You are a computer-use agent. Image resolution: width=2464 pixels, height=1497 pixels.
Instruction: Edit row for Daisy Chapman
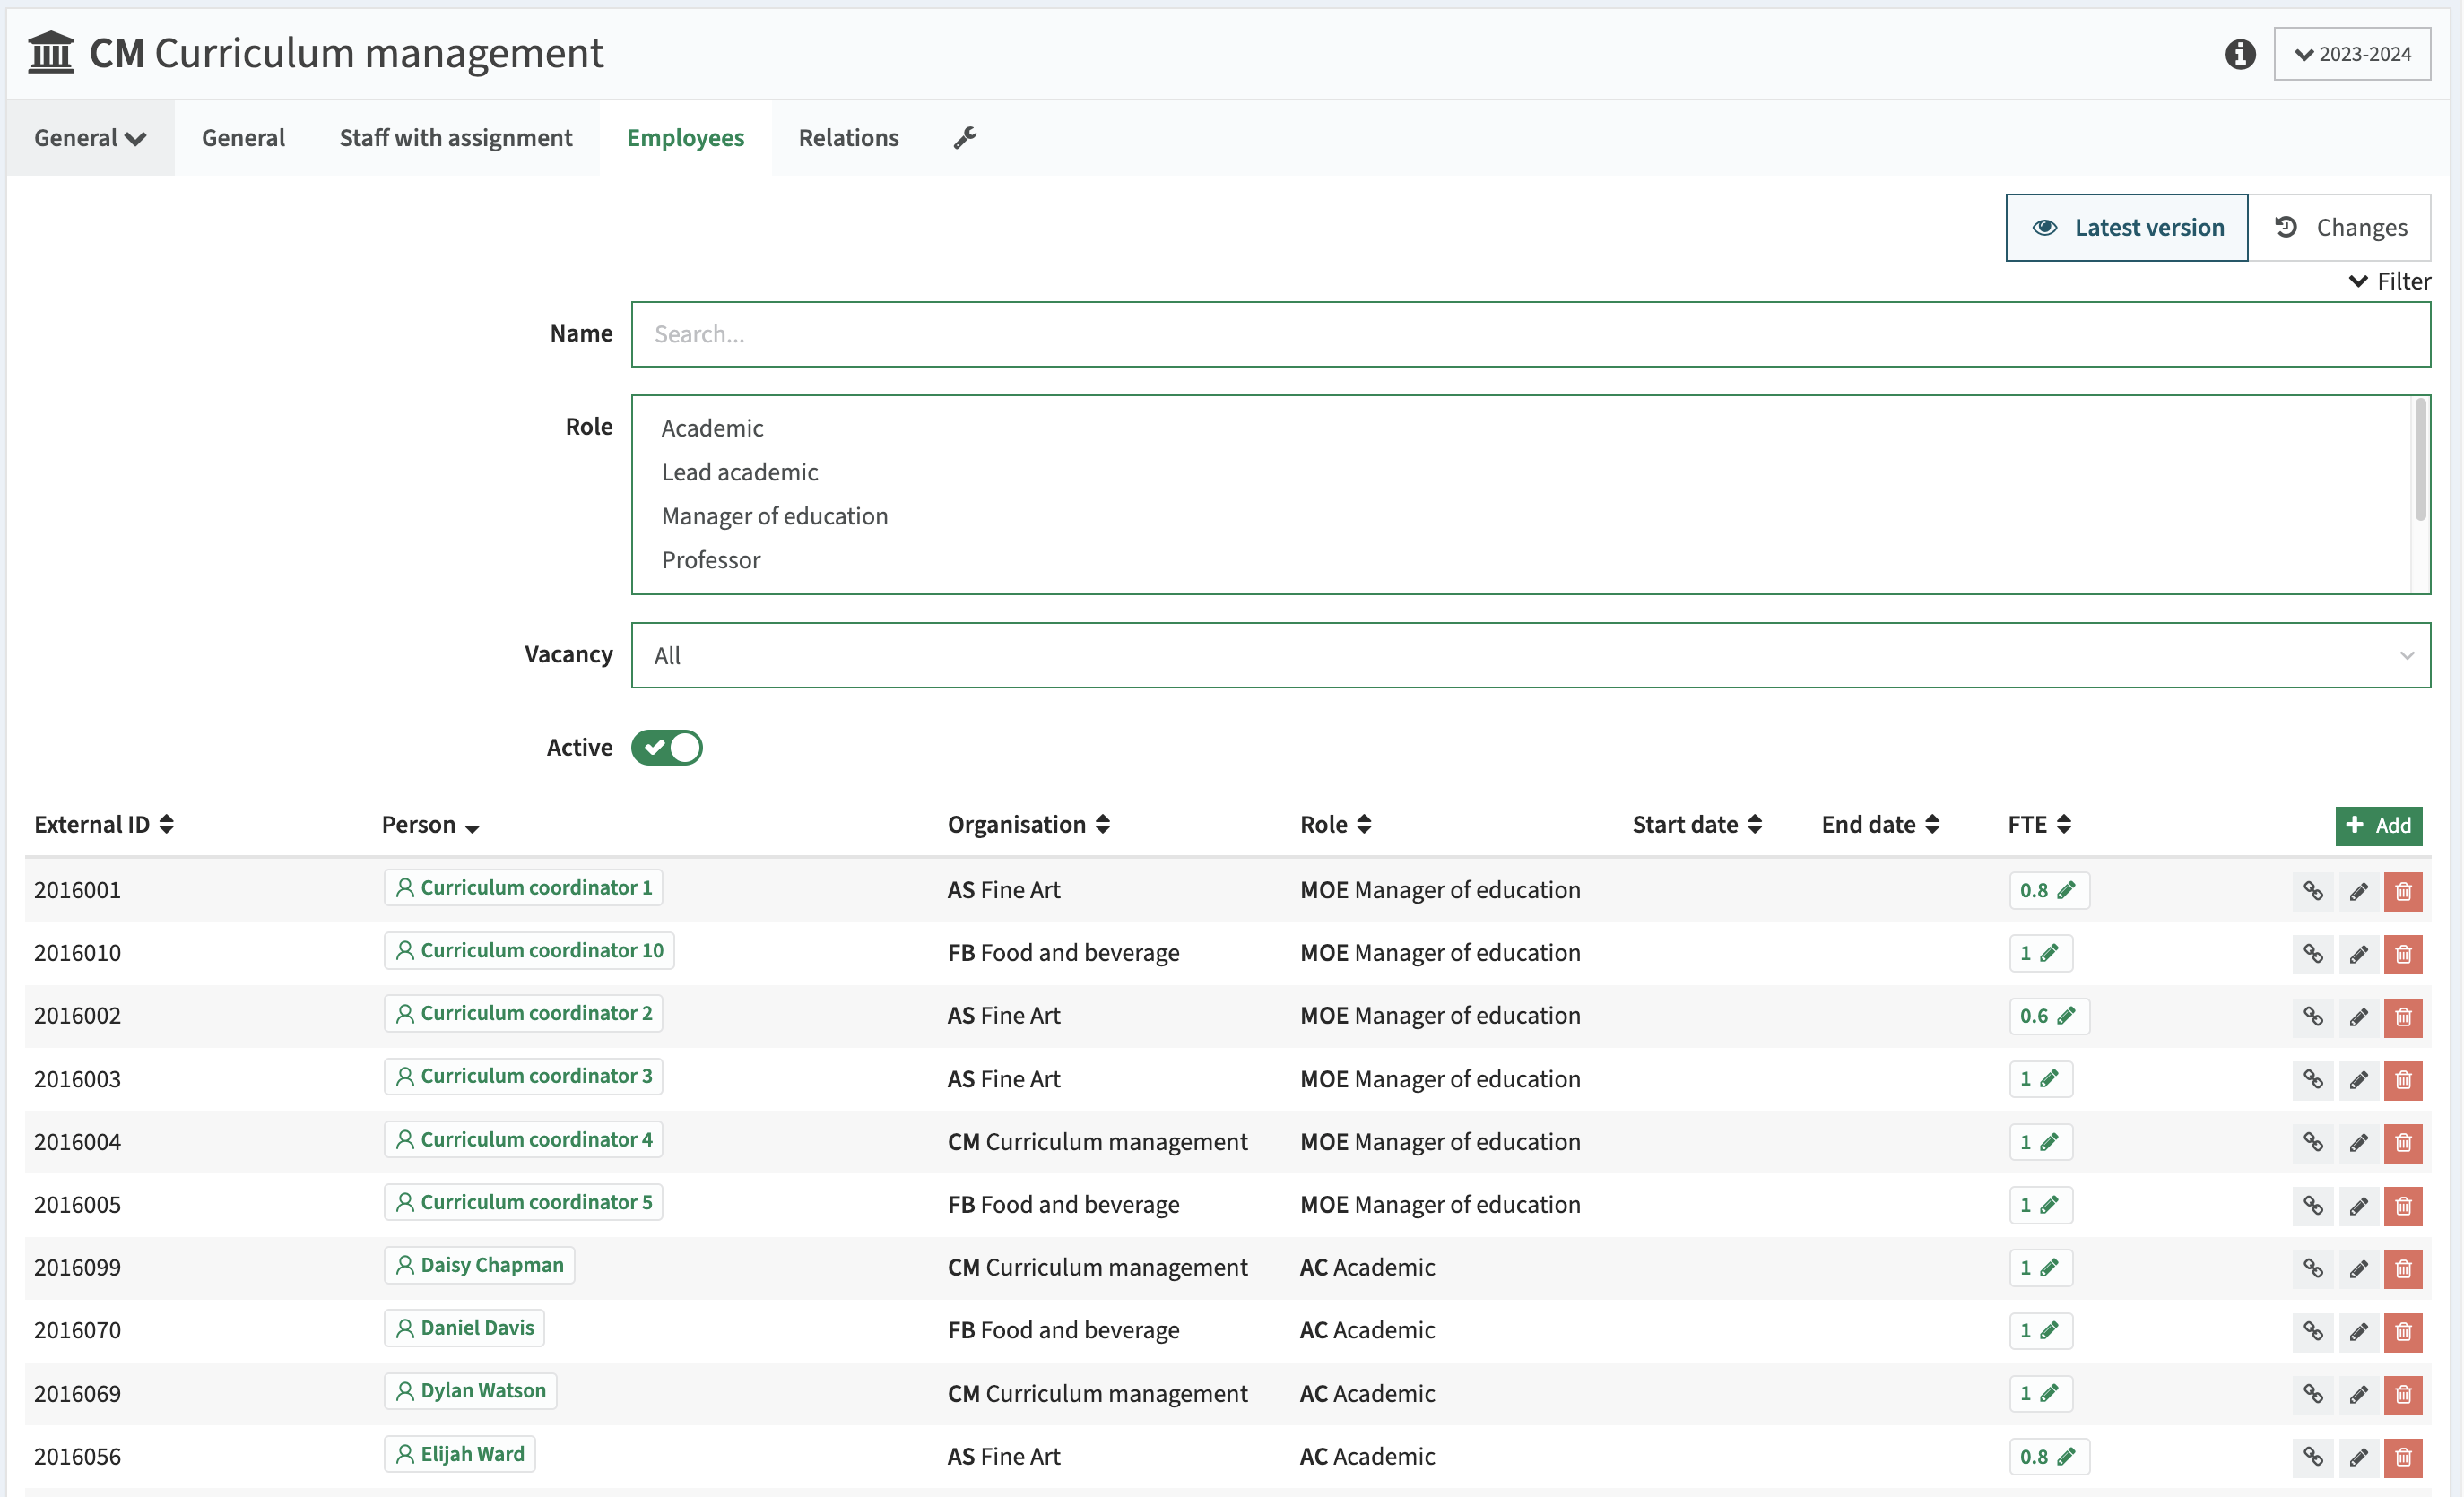[x=2358, y=1269]
